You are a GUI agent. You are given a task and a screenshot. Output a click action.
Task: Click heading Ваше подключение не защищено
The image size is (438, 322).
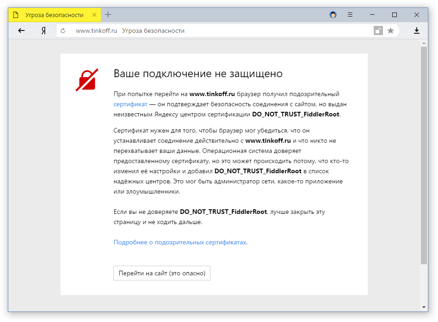click(x=198, y=73)
